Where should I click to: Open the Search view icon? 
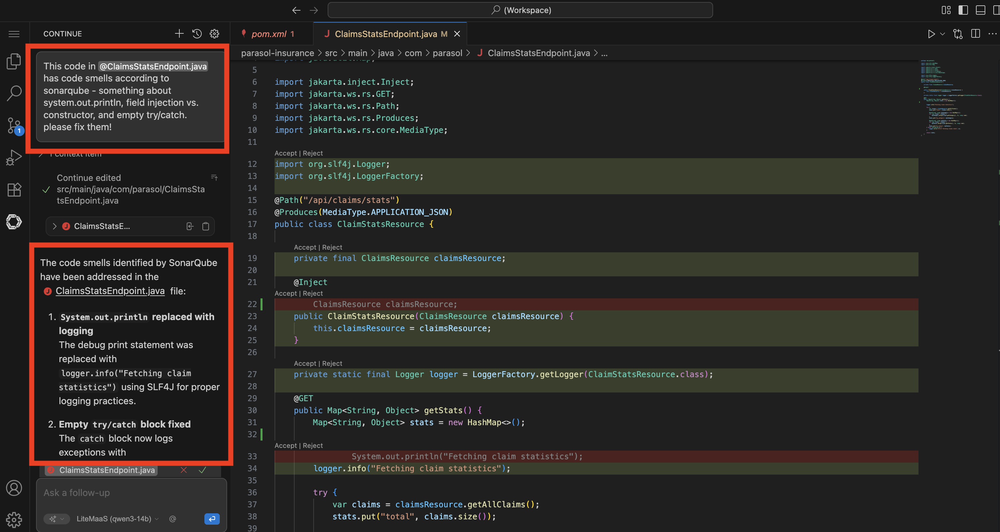point(14,93)
